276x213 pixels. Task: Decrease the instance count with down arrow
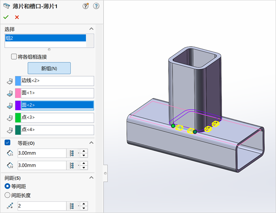click(84, 208)
